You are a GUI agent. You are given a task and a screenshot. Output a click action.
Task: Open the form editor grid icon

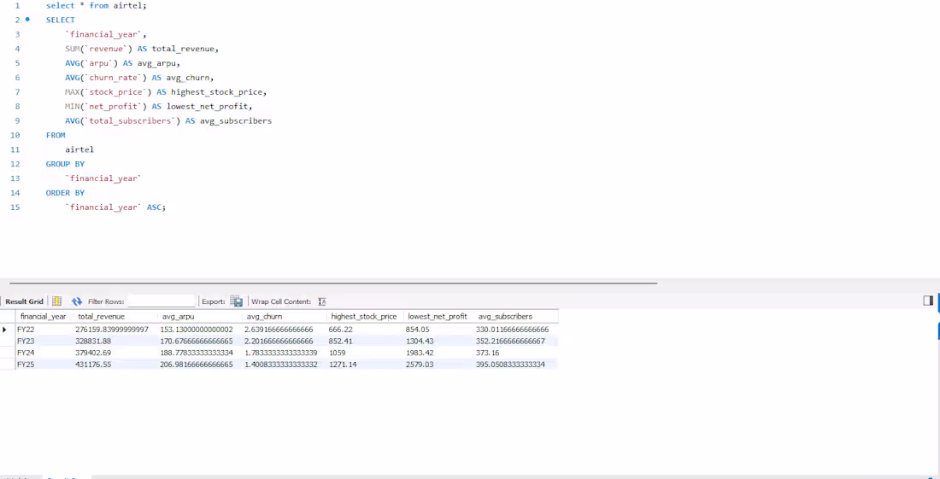57,301
